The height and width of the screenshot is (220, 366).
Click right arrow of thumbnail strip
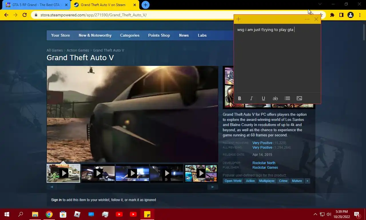212,187
